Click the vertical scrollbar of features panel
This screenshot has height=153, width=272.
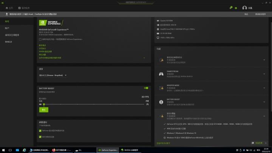click(271, 67)
